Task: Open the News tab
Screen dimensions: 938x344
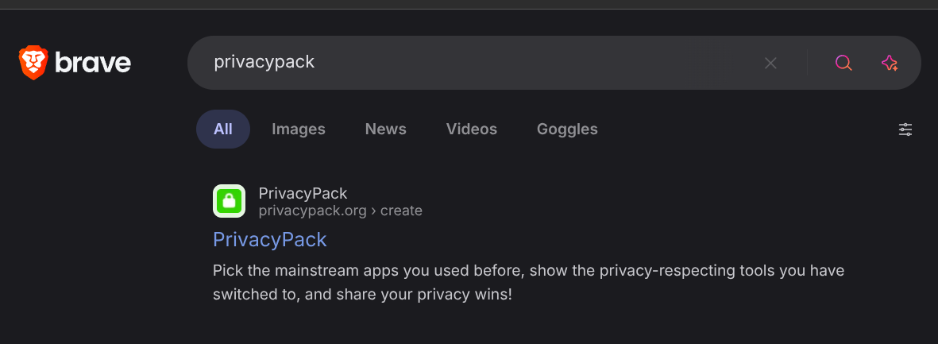Action: click(385, 129)
